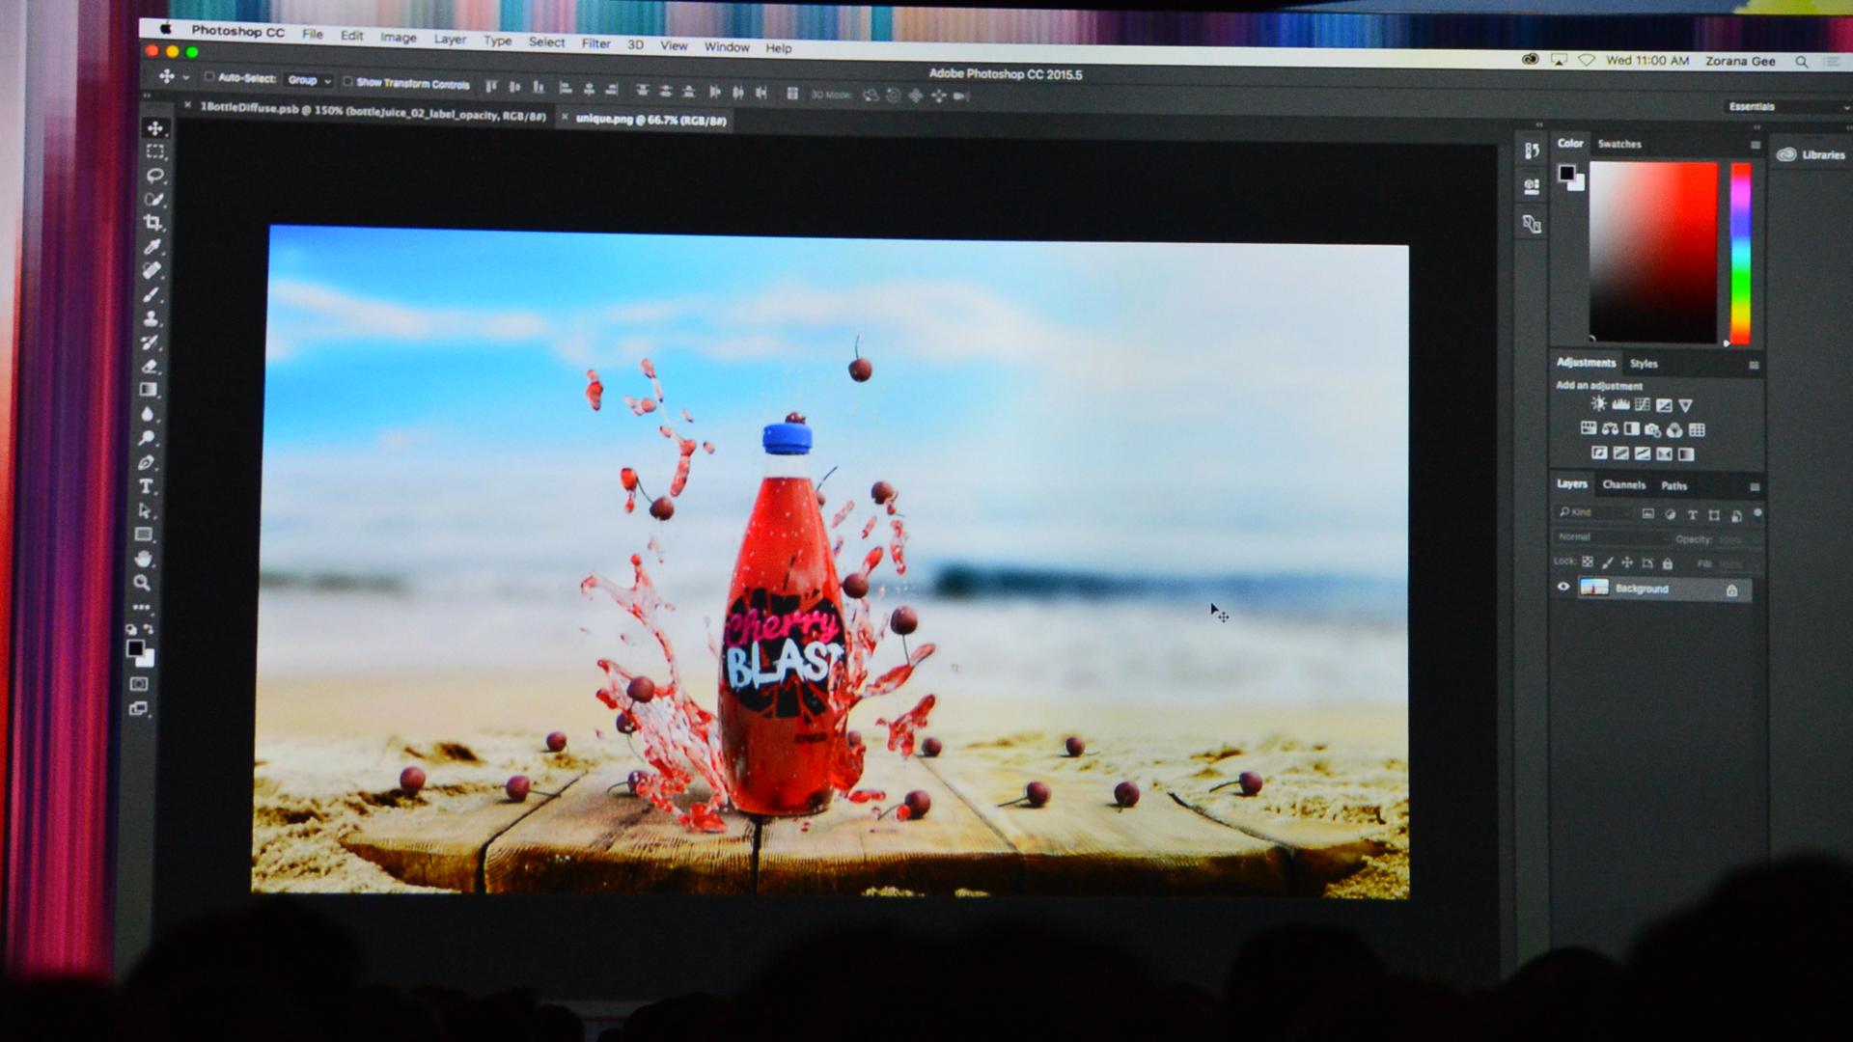1853x1042 pixels.
Task: Select the Lasso tool
Action: point(154,176)
